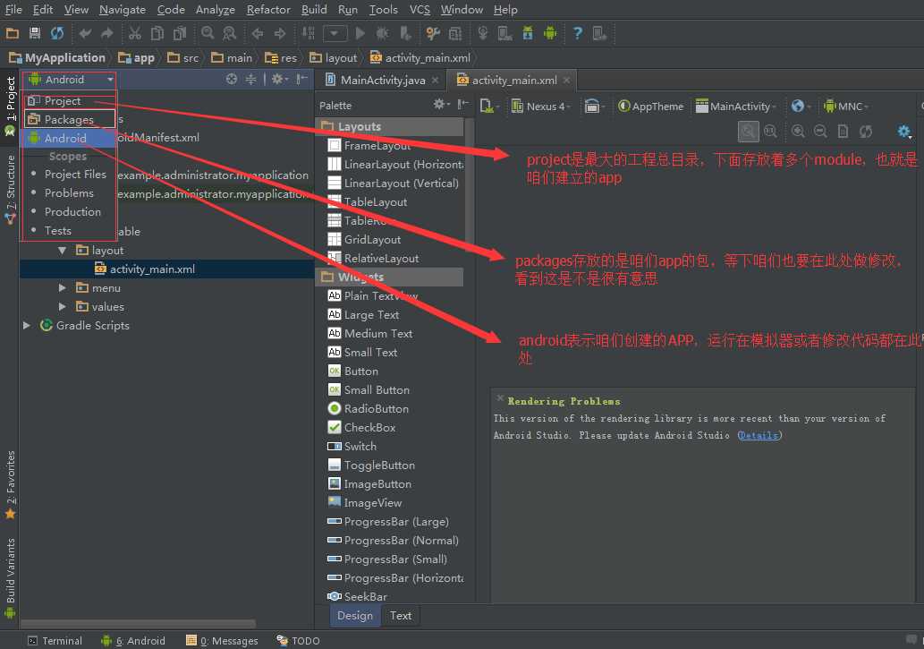The width and height of the screenshot is (924, 649).
Task: Click the Forward navigation arrow
Action: (x=280, y=33)
